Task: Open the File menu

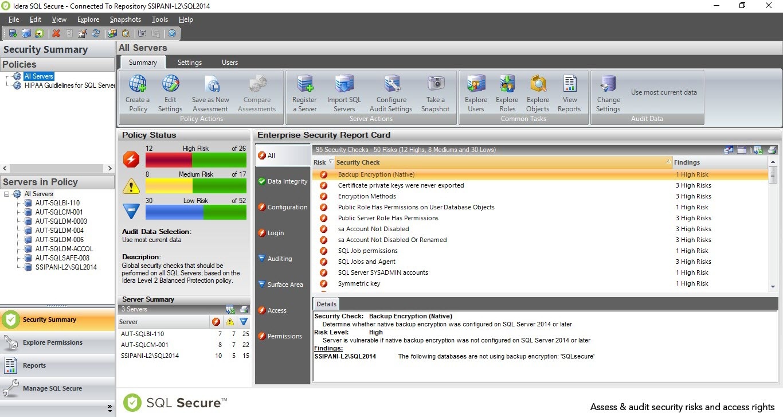Action: click(14, 20)
